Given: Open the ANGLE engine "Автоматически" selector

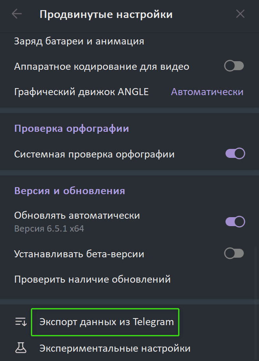Looking at the screenshot, I should 207,92.
